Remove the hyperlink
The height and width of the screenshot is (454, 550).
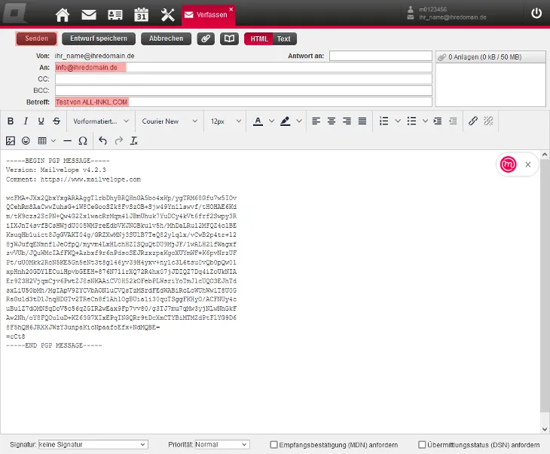tap(488, 121)
